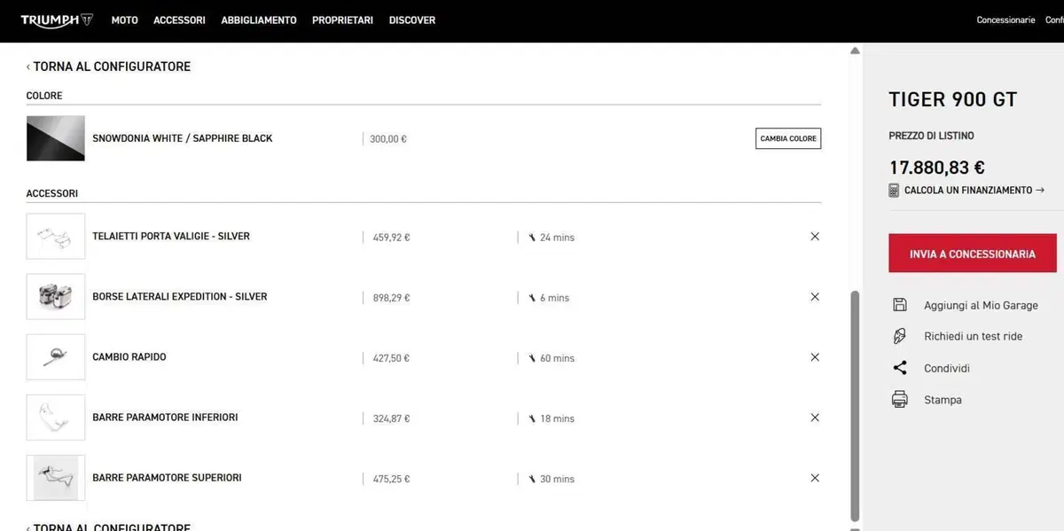Click CALCOLA UN FINANZIAMENTO link
Viewport: 1064px width, 531px height.
click(974, 191)
